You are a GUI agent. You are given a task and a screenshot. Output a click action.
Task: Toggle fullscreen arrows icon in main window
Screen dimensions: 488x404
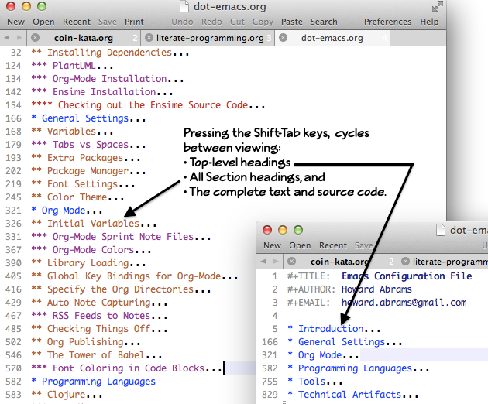point(438,6)
